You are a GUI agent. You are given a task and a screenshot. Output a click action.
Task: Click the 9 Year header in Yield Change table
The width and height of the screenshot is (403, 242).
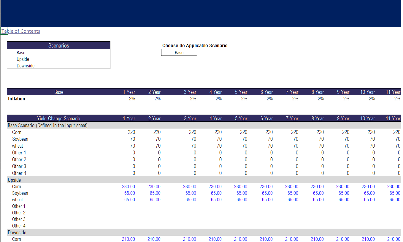tap(343, 118)
